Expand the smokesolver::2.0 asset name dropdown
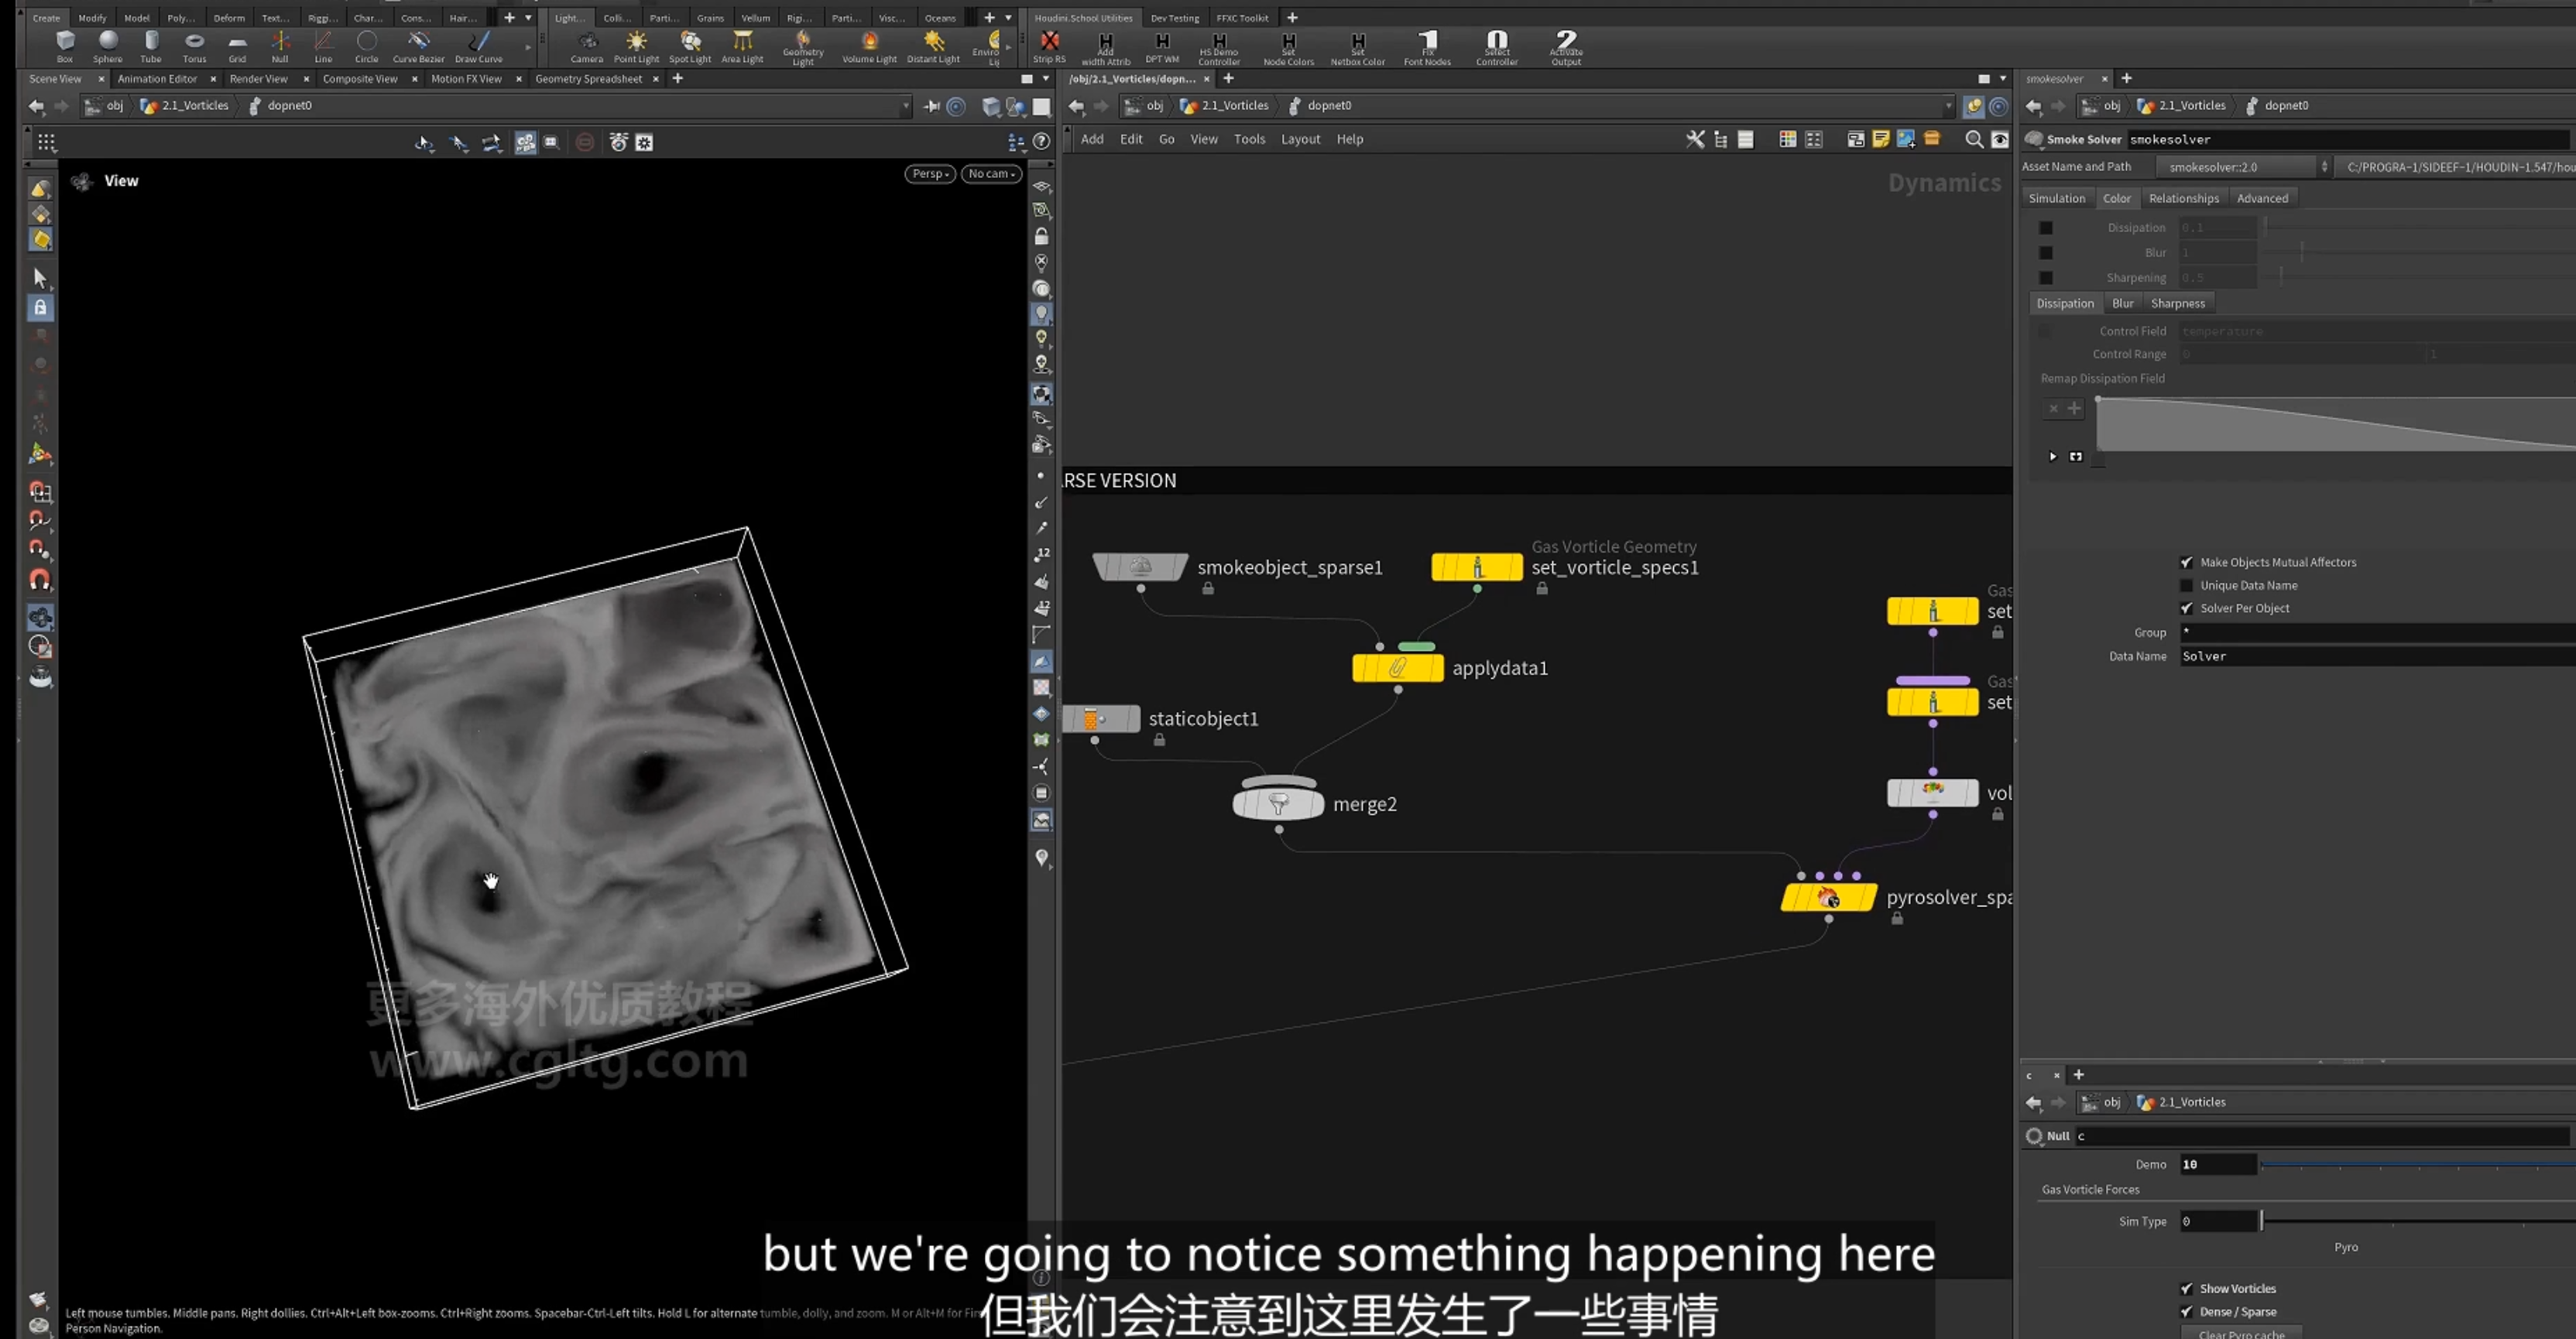2576x1339 pixels. tap(2323, 167)
